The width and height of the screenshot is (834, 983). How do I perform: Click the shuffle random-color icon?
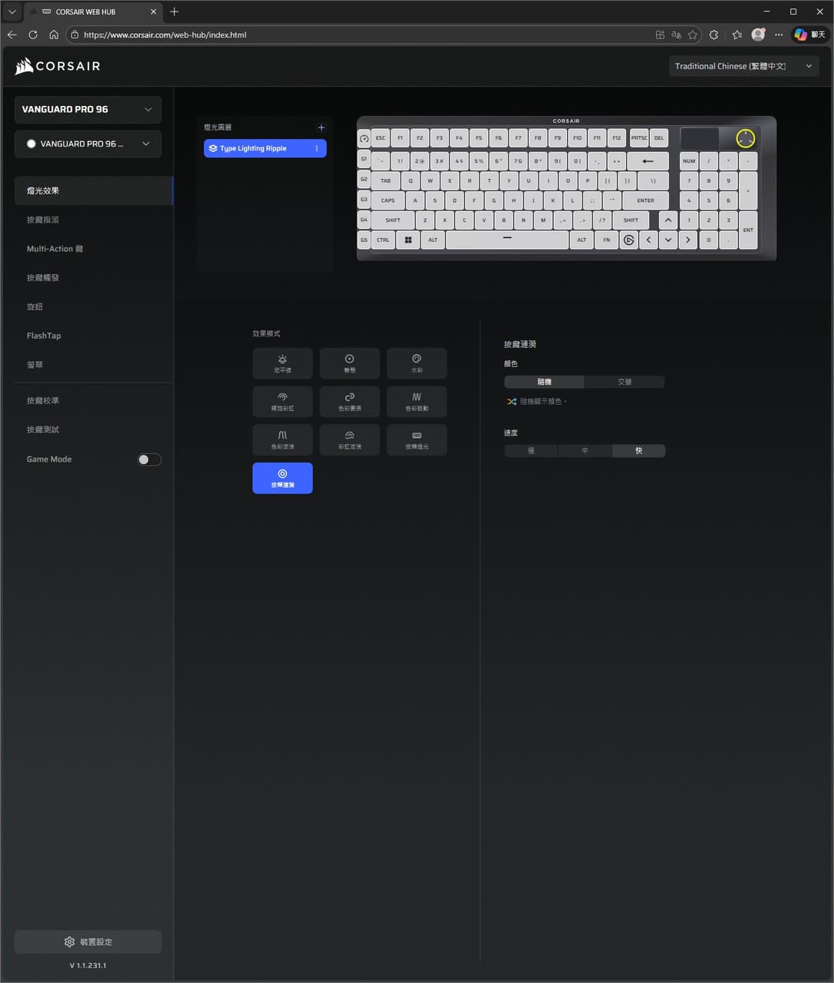(512, 402)
